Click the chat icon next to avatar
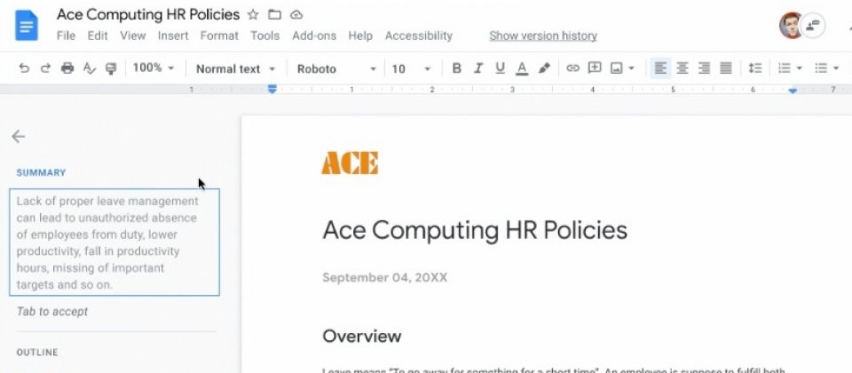852x373 pixels. (x=814, y=25)
